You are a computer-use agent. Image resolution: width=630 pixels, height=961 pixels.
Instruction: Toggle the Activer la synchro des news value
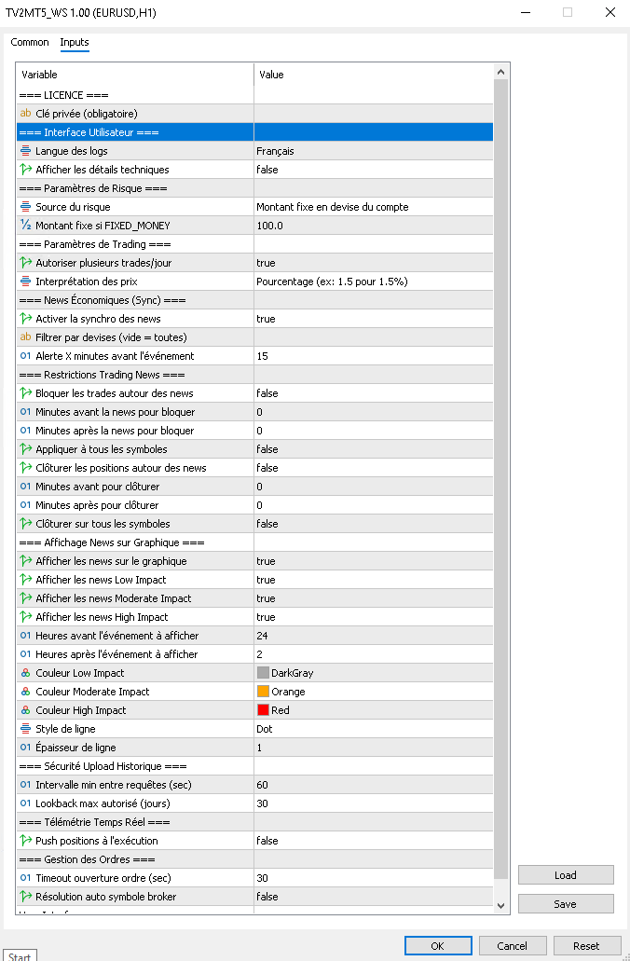pyautogui.click(x=373, y=319)
